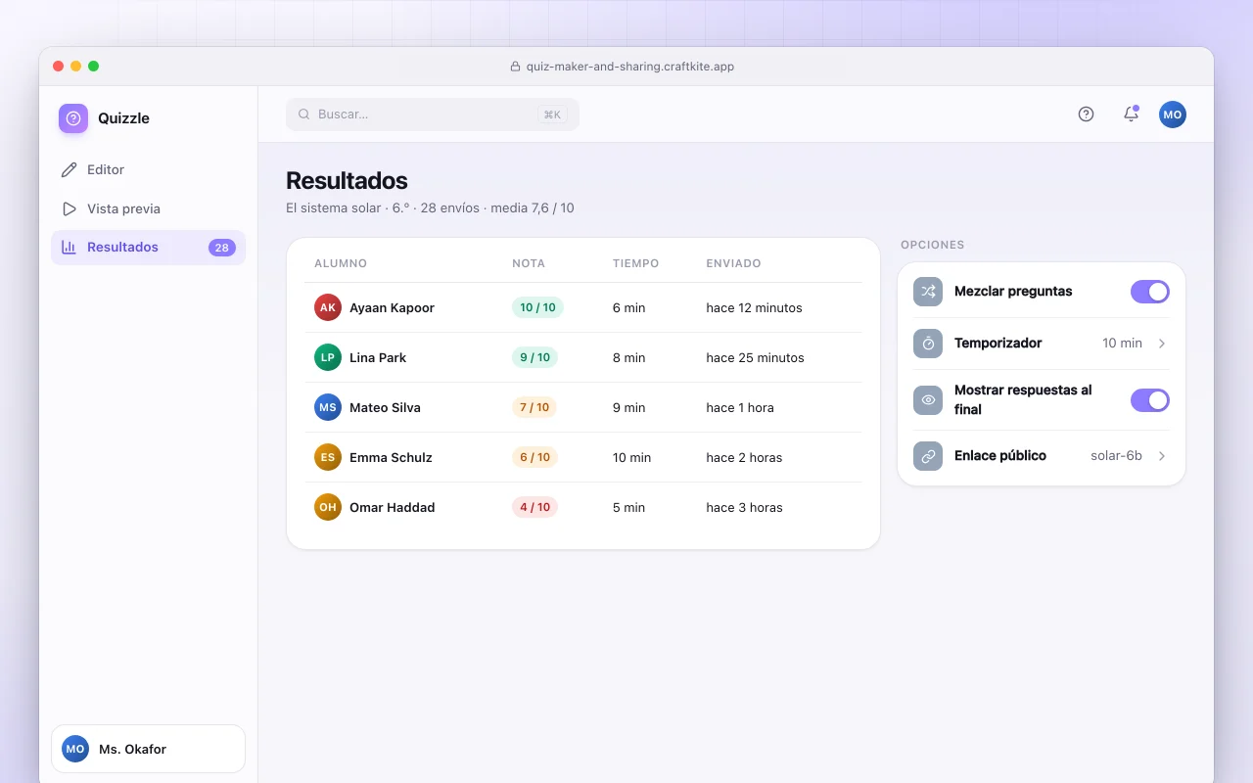Open Omar Haddad's result row

tap(583, 507)
